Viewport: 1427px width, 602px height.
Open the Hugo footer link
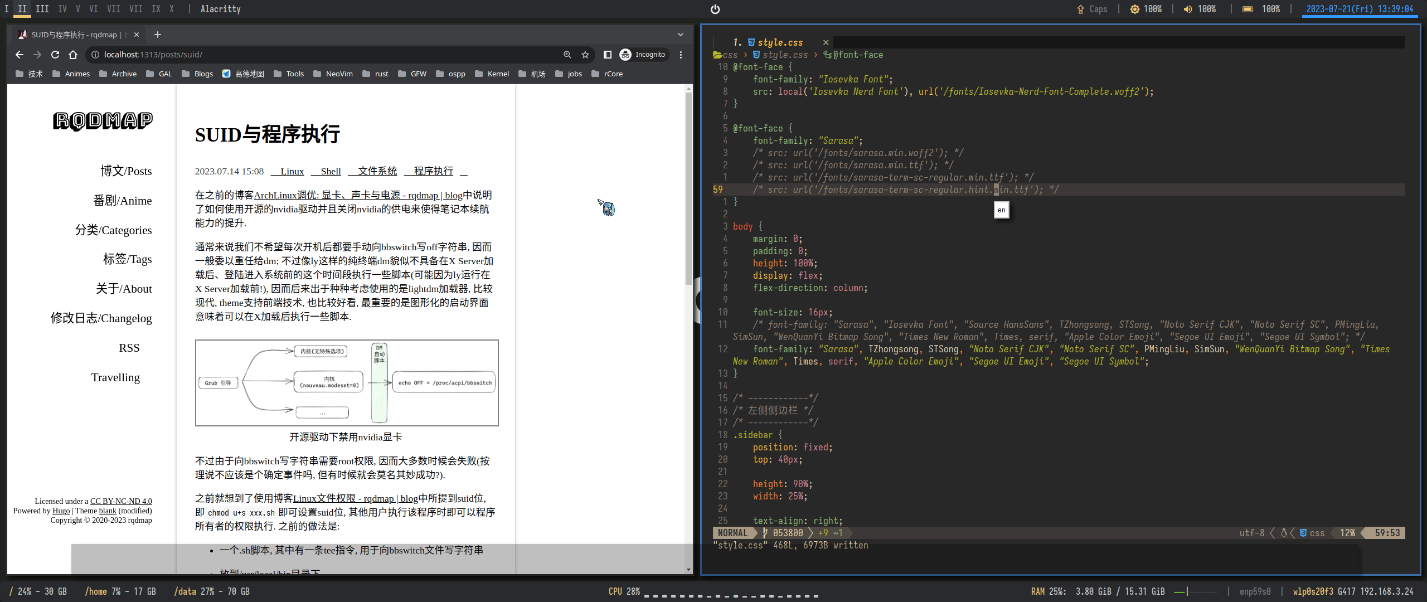(x=61, y=511)
